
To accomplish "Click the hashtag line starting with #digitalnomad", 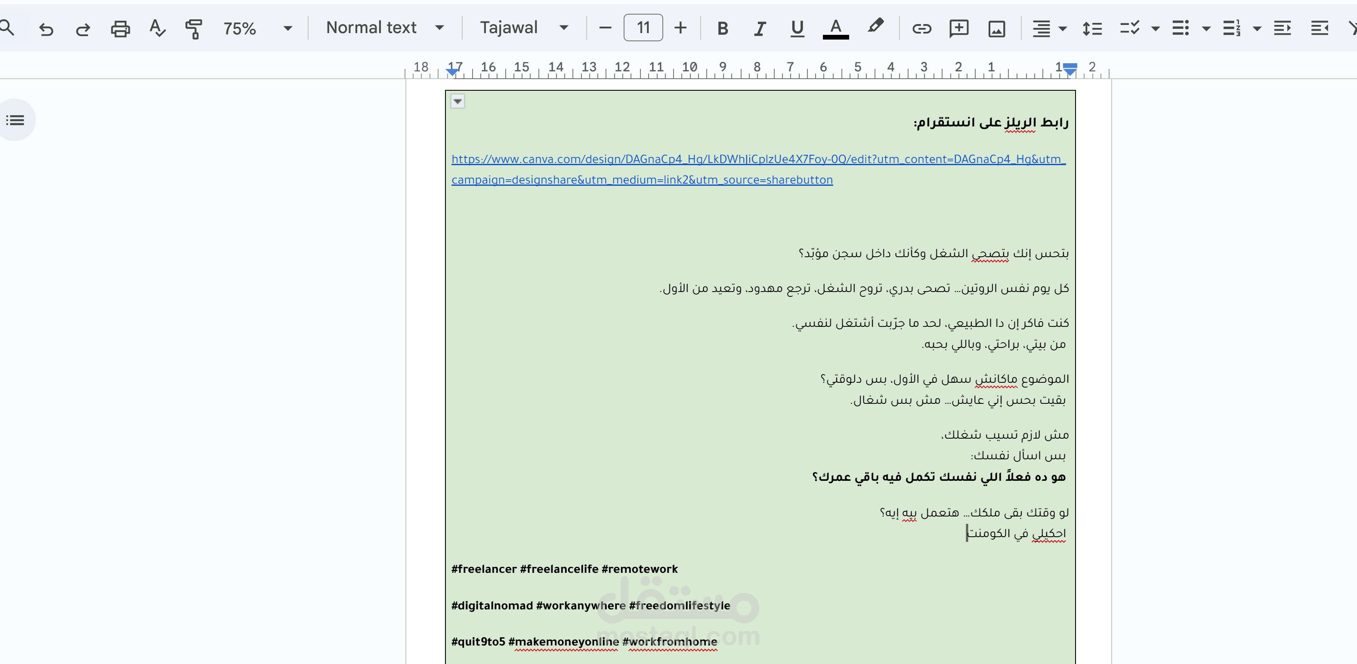I will click(590, 606).
